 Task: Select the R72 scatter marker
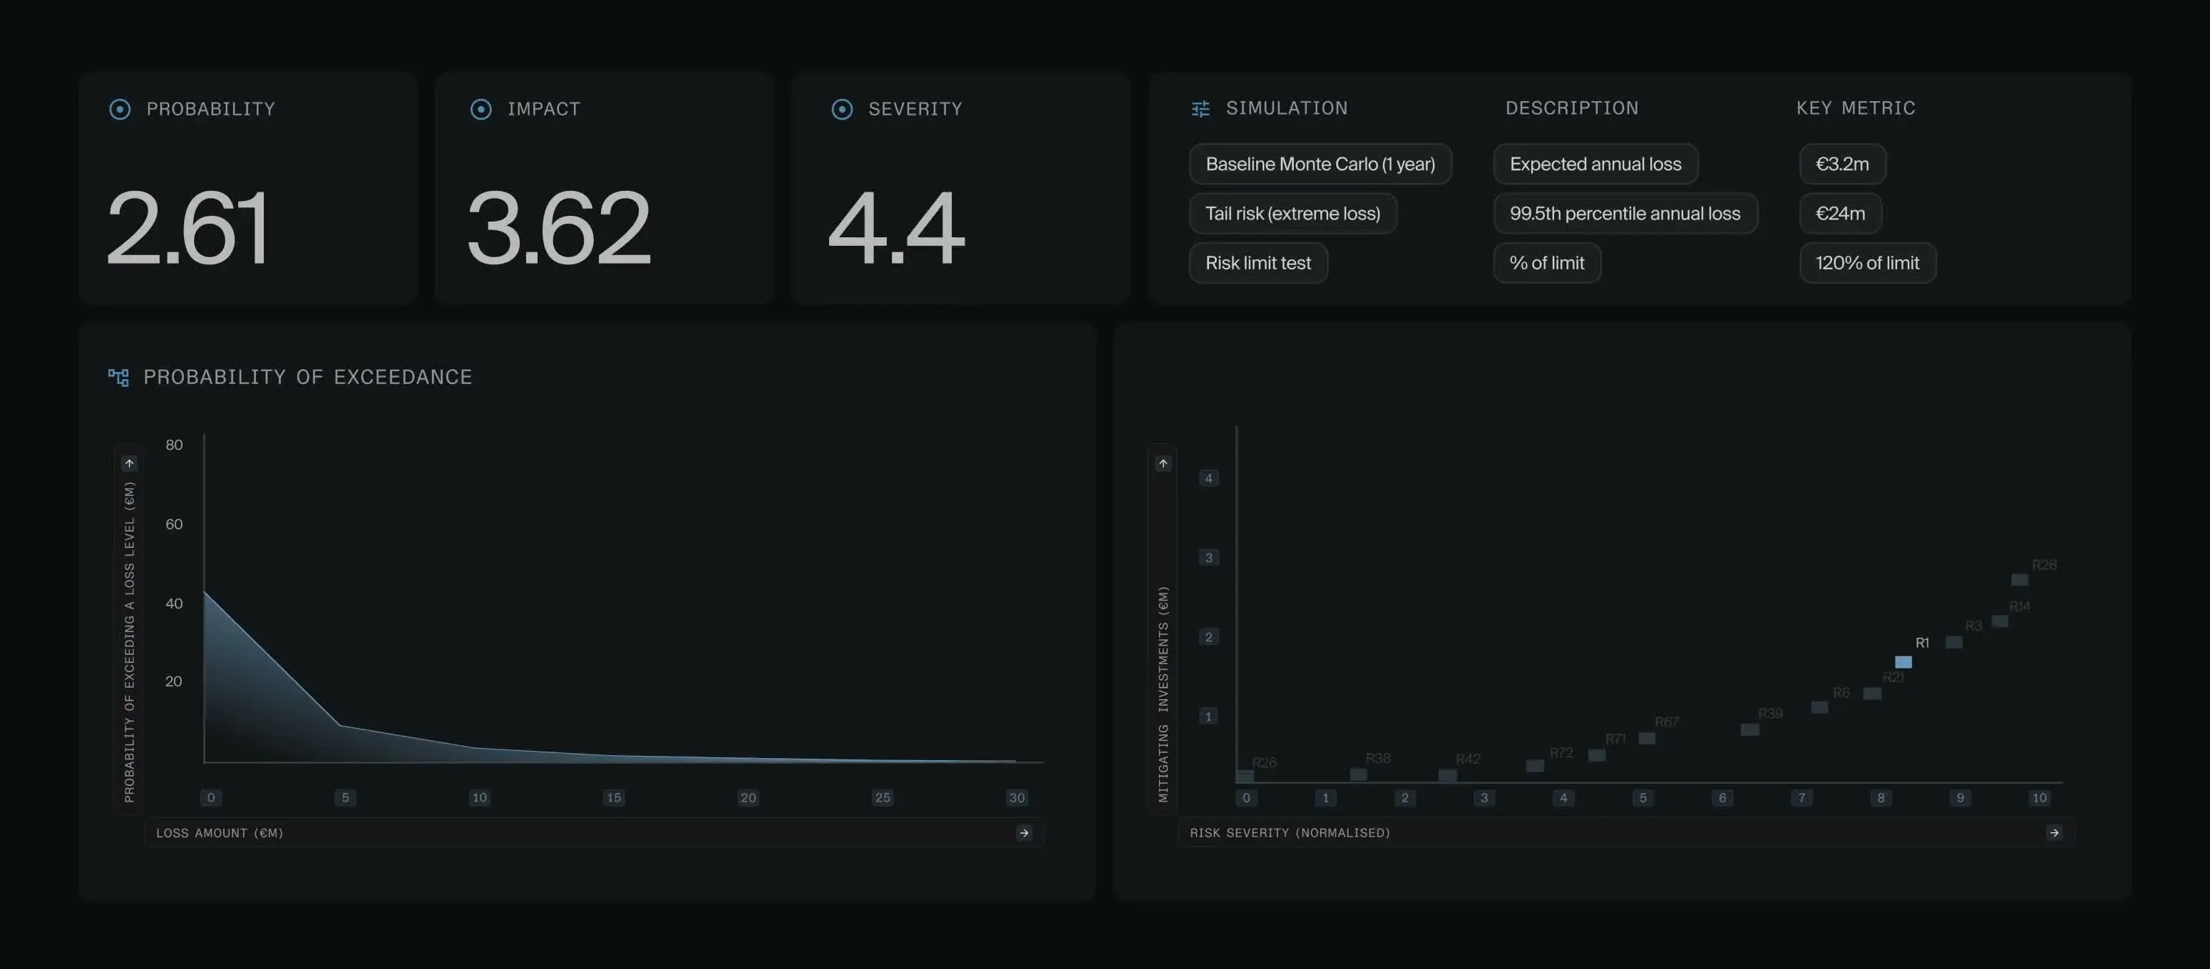(x=1535, y=766)
